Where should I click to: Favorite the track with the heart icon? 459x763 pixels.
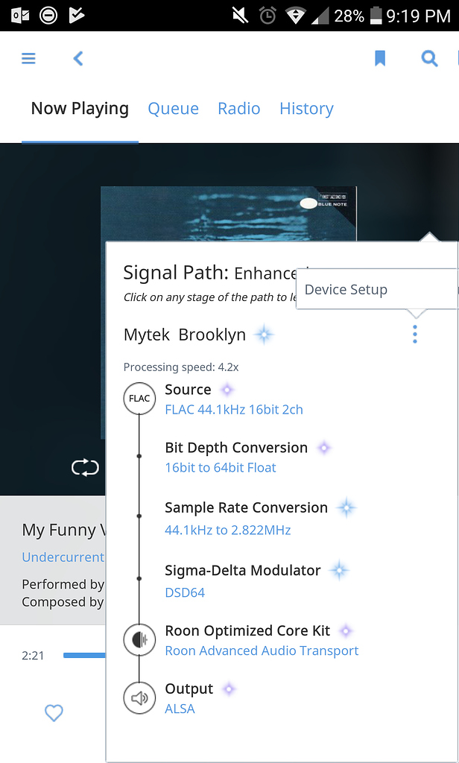tap(54, 713)
